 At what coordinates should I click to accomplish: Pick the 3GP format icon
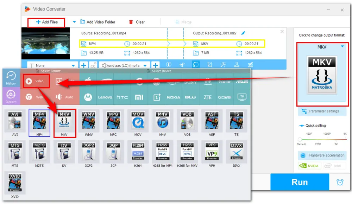pos(113,152)
